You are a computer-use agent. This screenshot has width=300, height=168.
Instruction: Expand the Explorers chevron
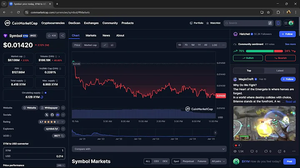tap(63, 129)
